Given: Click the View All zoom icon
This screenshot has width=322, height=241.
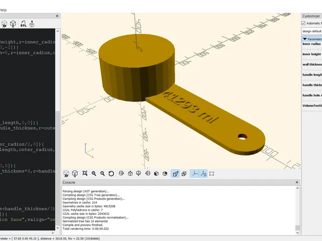Looking at the screenshot, I should click(x=85, y=174).
